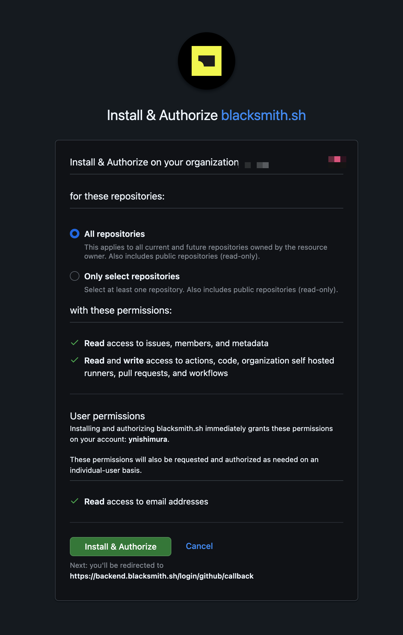Click the checkmark beside issues, members, metadata access

[x=75, y=343]
